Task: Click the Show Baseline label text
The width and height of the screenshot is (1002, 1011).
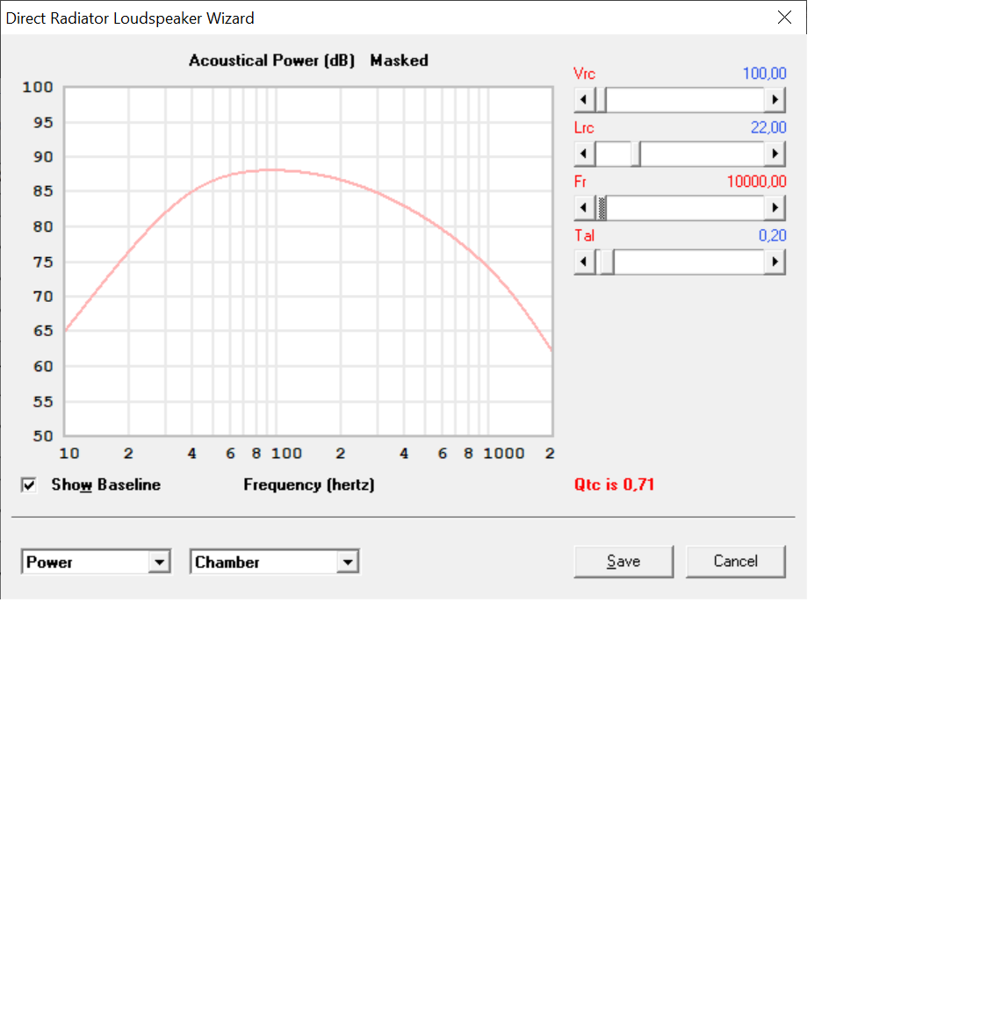Action: point(105,484)
